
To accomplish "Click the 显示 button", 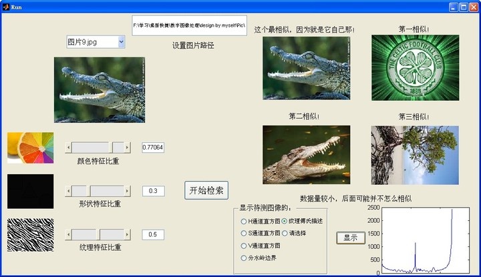I will click(x=350, y=238).
